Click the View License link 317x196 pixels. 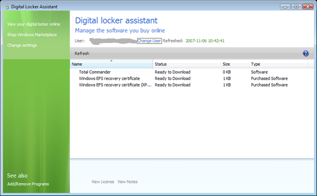[x=103, y=182]
